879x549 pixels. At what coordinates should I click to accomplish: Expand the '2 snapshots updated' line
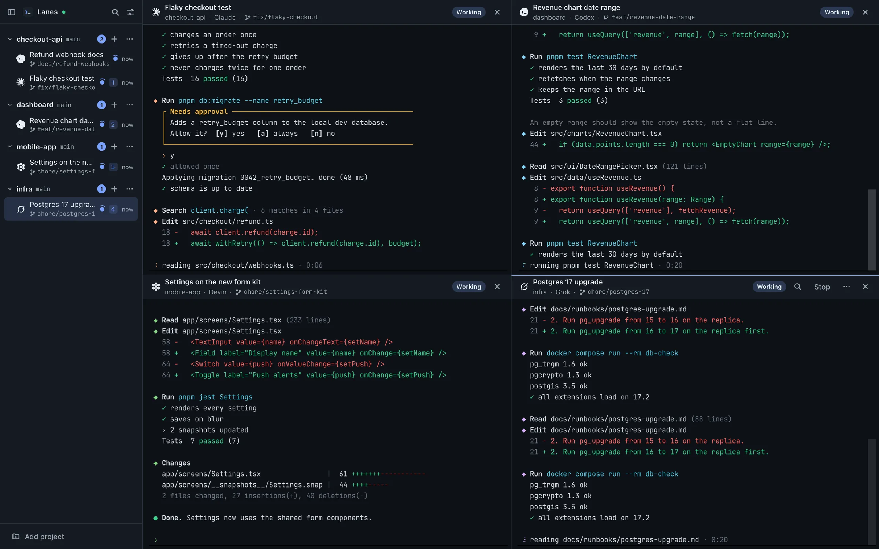205,430
